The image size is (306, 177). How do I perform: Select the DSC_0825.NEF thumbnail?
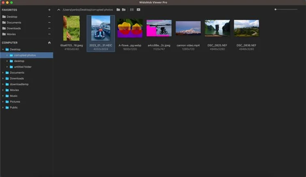pyautogui.click(x=217, y=28)
